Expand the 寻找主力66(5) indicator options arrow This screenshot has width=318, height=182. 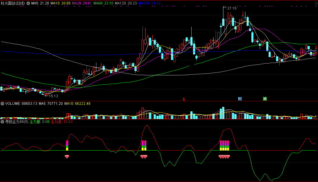click(x=2, y=122)
